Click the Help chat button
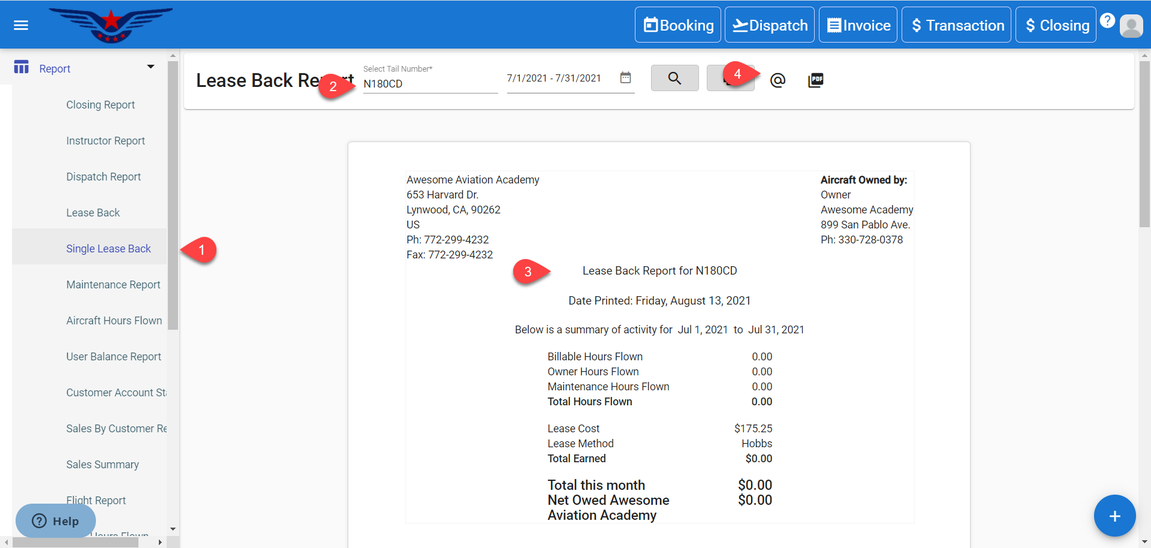The width and height of the screenshot is (1151, 548). 56,520
